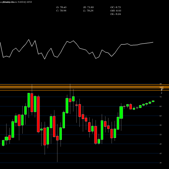Screen dimensions: 169x169
Task: Click the 'NASDAQ AXNX' chart title
Action: [24, 2]
